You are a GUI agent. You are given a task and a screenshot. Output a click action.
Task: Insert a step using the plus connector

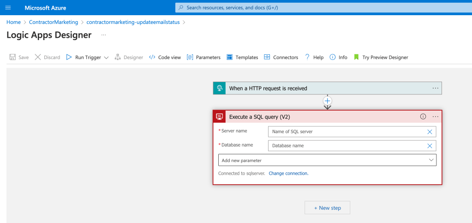(328, 101)
